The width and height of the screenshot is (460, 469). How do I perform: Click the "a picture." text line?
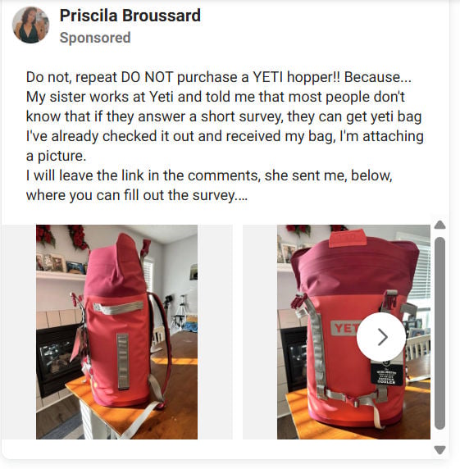tap(57, 156)
